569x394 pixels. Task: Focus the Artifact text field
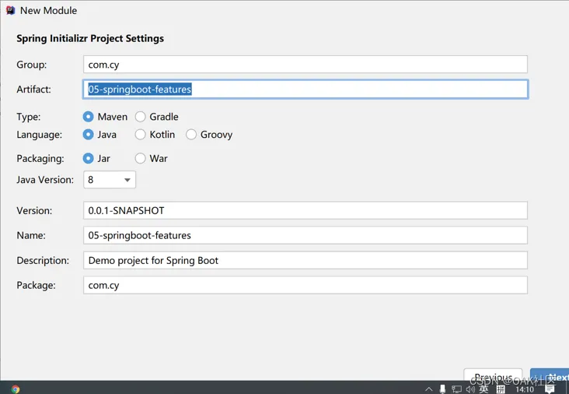tap(305, 90)
